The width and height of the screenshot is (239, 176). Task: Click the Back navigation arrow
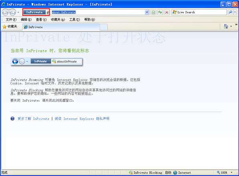(6, 12)
